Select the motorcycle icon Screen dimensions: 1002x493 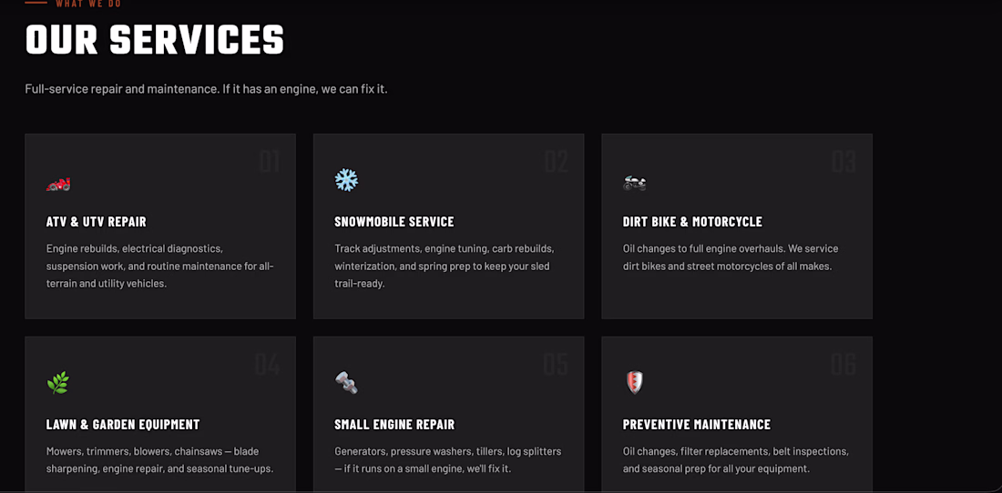pyautogui.click(x=635, y=183)
